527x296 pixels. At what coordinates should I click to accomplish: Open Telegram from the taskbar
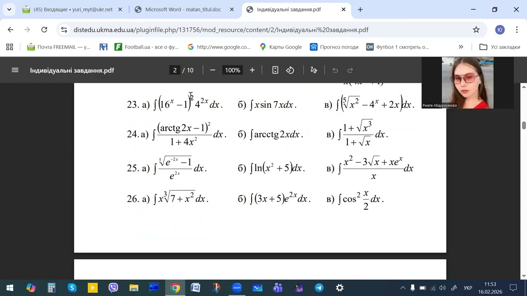pos(319,288)
